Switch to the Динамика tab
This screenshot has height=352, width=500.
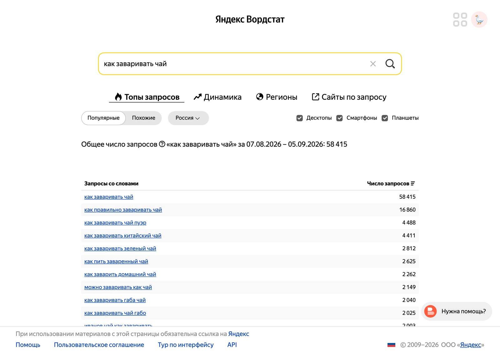(x=217, y=97)
